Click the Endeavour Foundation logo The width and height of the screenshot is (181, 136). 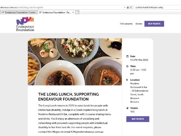(25, 24)
